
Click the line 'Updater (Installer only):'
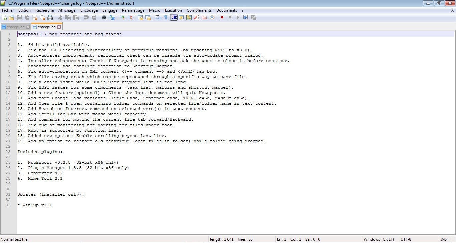(51, 194)
